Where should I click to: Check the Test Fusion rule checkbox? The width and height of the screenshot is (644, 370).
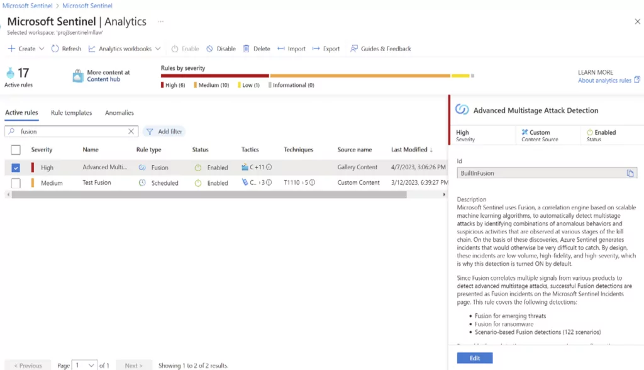(16, 183)
